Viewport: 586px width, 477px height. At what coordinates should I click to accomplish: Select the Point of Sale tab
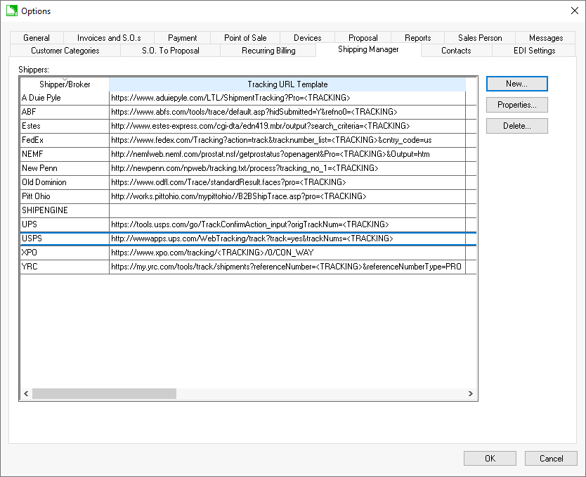point(245,38)
